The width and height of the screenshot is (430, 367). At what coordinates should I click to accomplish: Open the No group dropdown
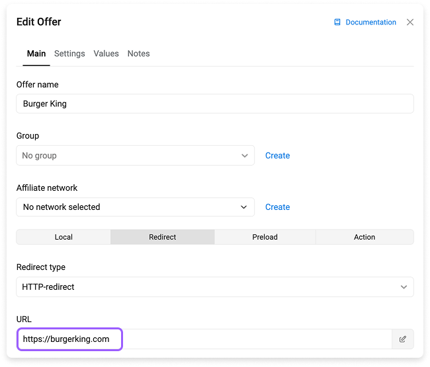135,156
